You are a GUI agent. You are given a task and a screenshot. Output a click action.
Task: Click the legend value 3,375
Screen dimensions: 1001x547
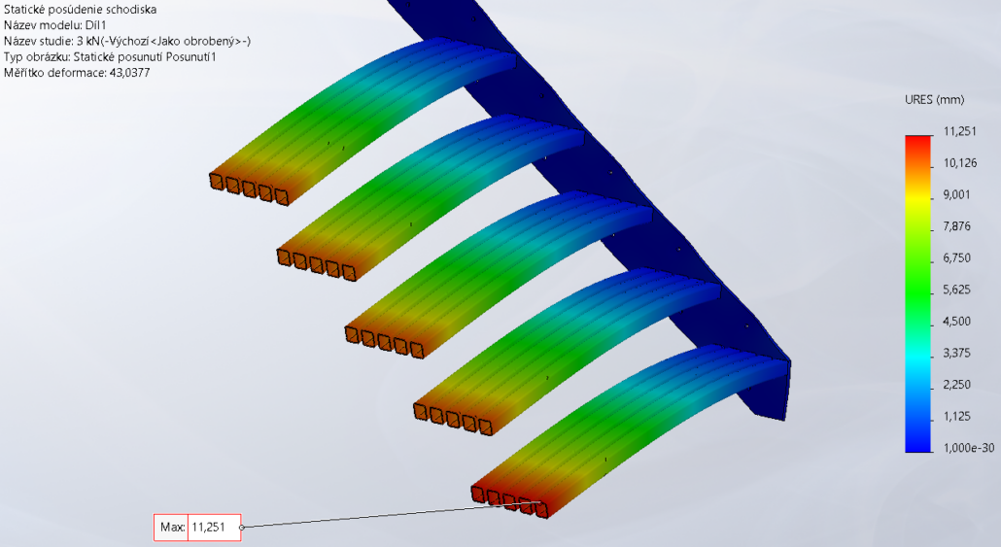point(956,353)
